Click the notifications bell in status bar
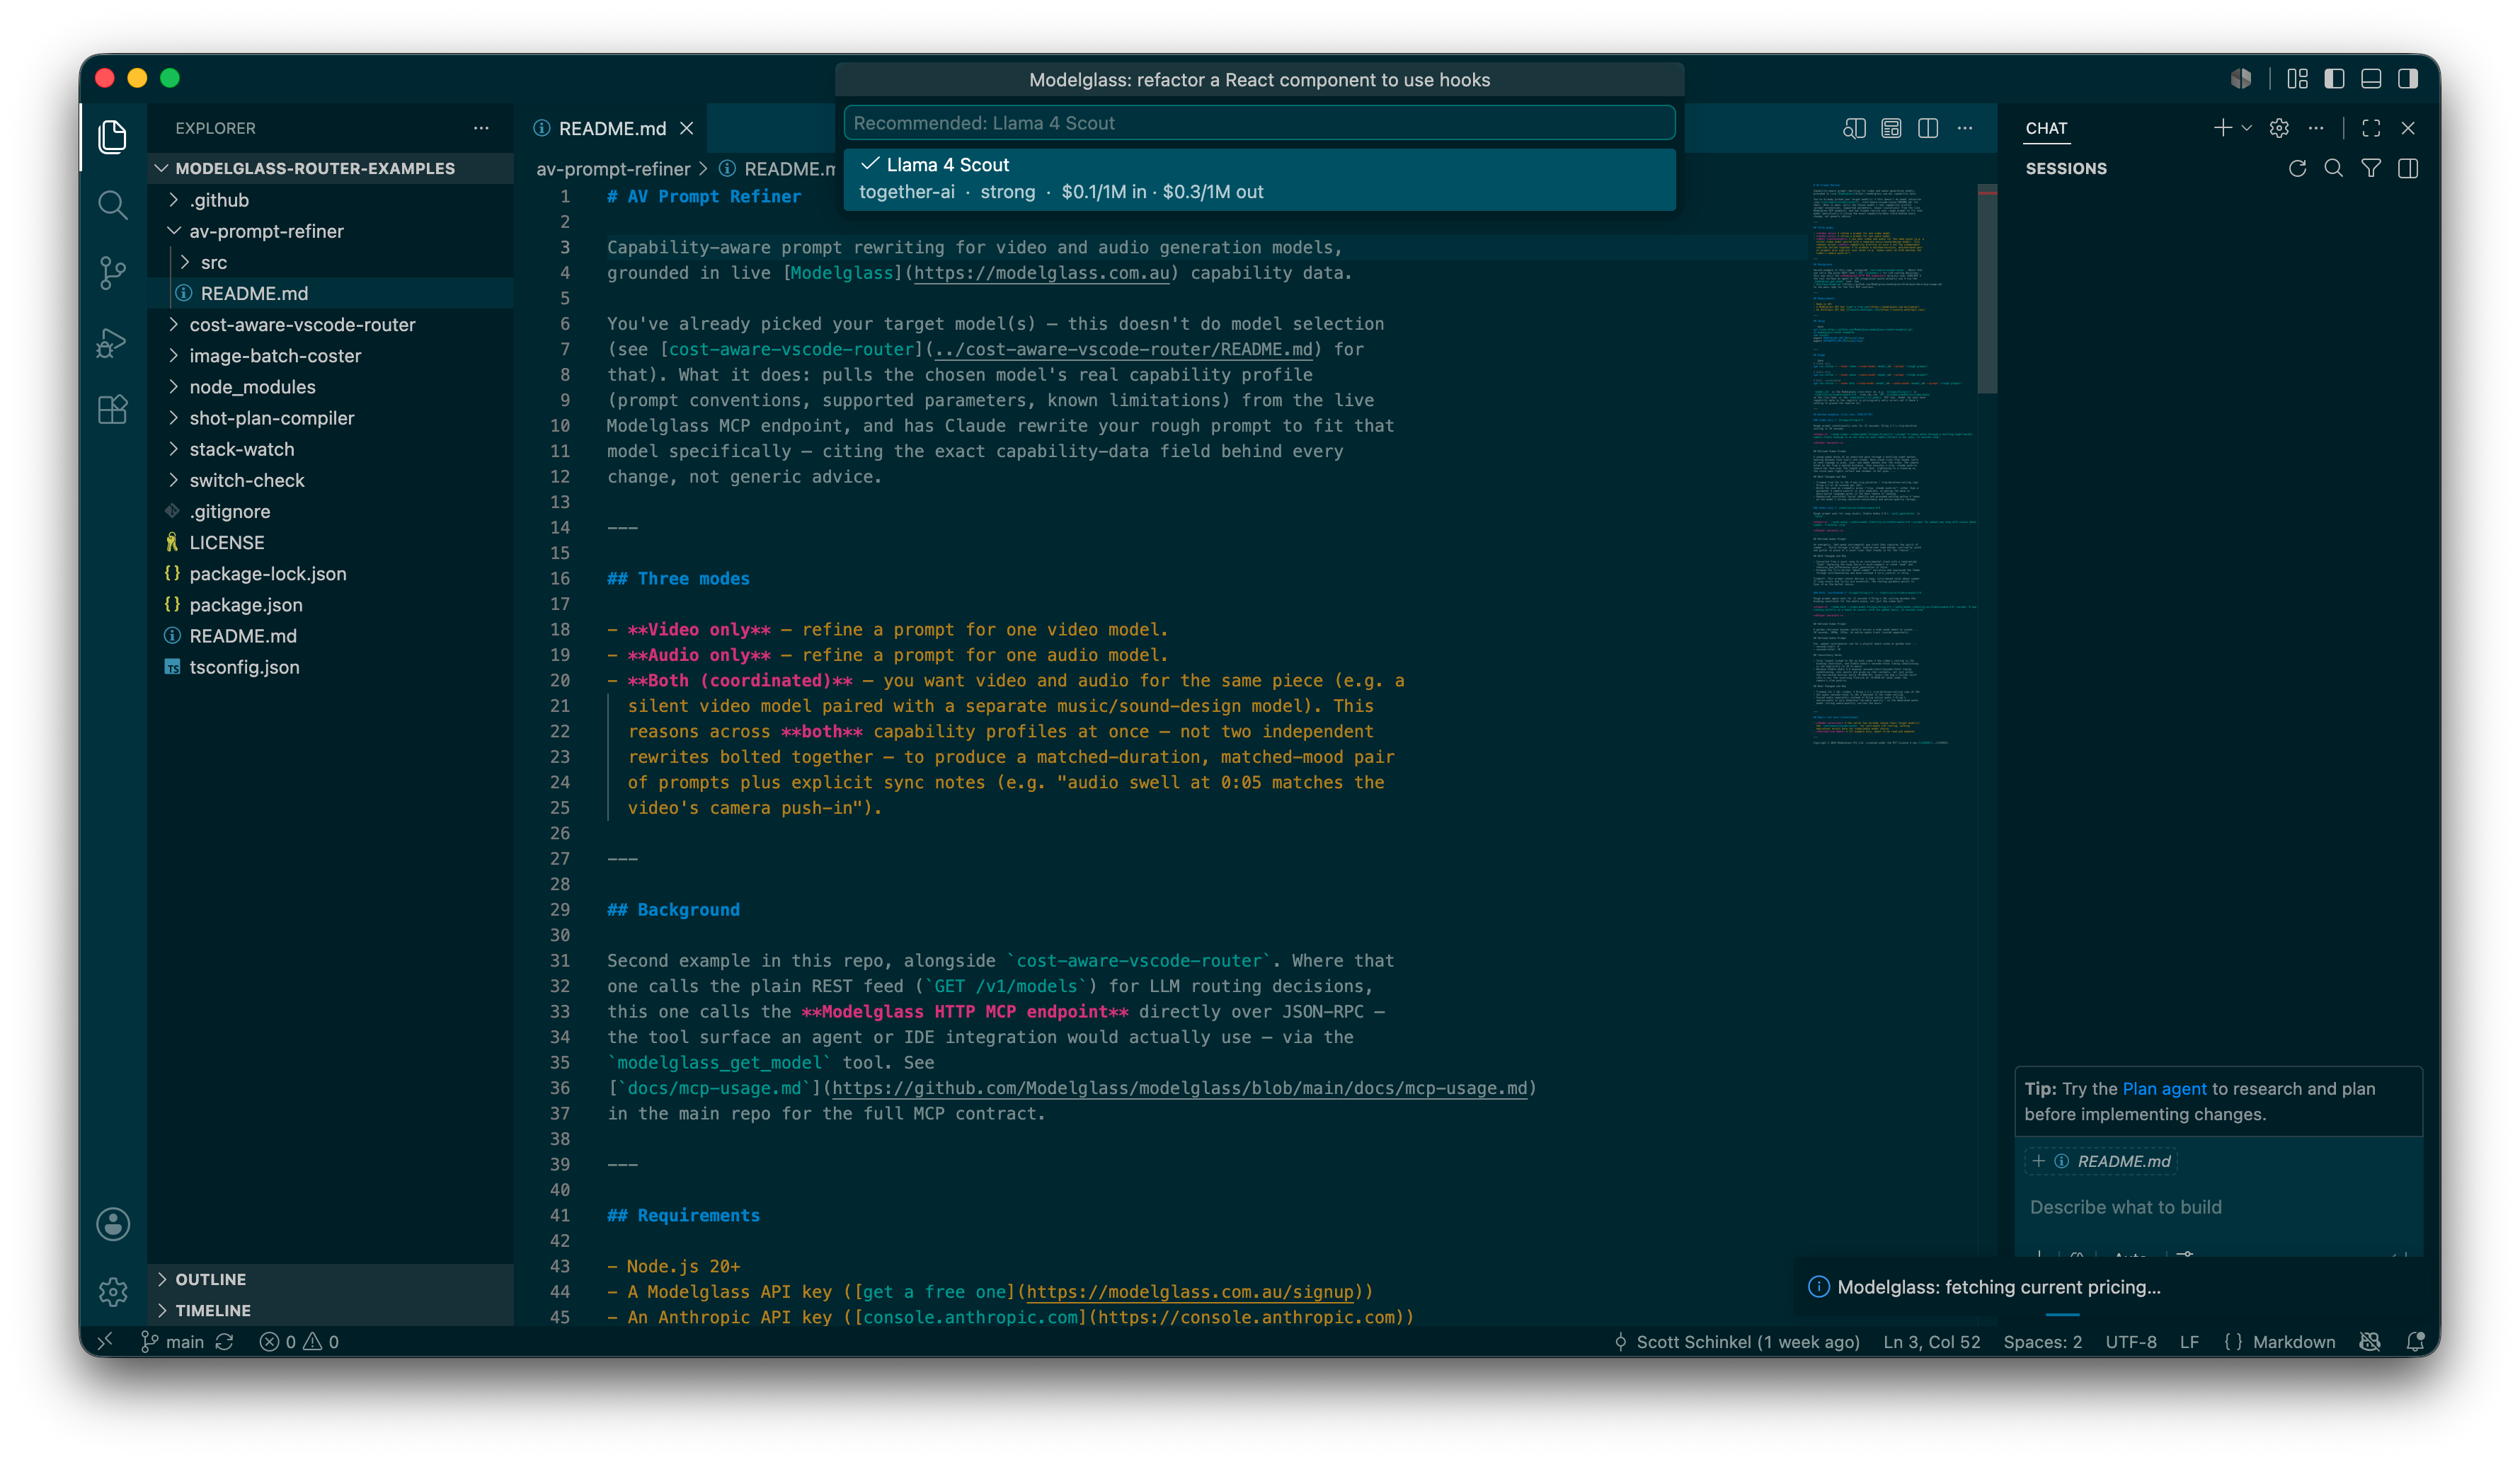The width and height of the screenshot is (2520, 1462). [2416, 1342]
